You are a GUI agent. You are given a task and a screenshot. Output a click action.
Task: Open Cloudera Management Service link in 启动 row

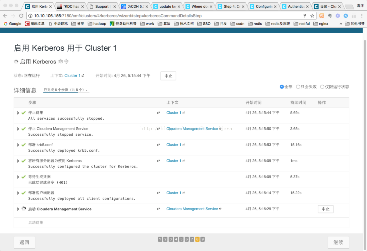coord(192,209)
